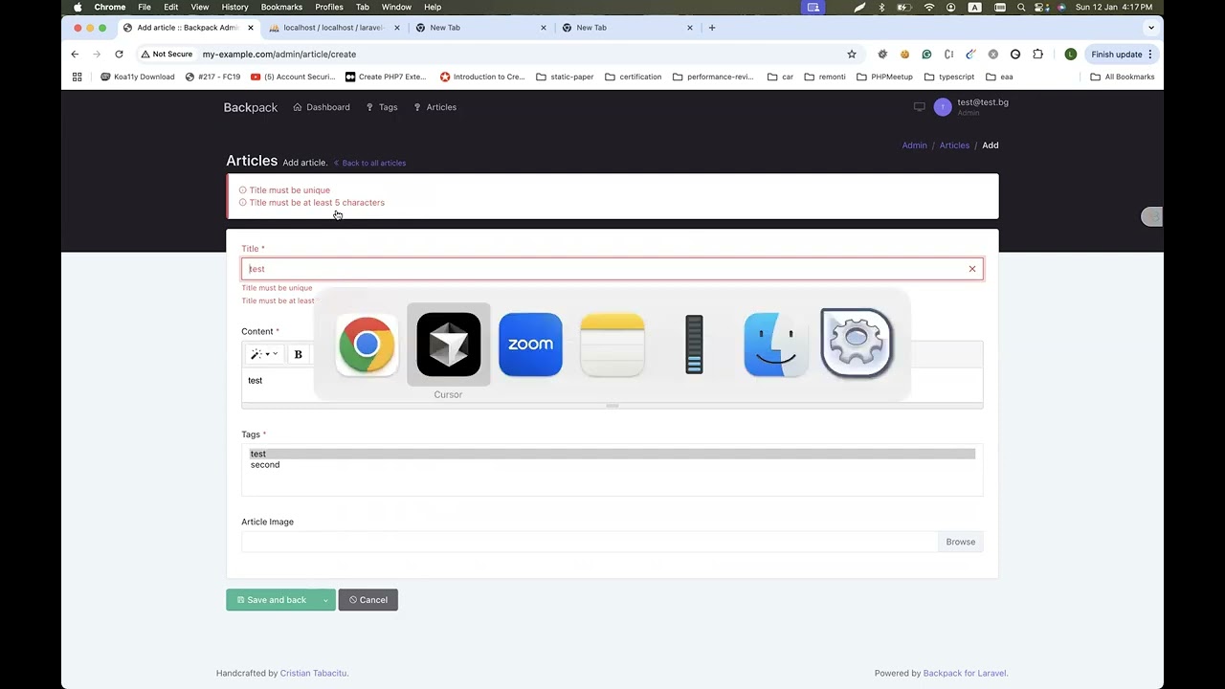Click the Article Image file field
1225x689 pixels.
pyautogui.click(x=590, y=542)
